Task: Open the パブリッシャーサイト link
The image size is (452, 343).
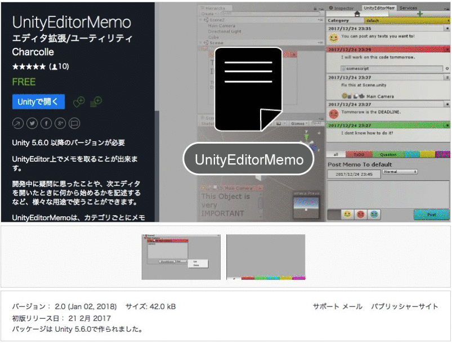Action: pos(405,306)
